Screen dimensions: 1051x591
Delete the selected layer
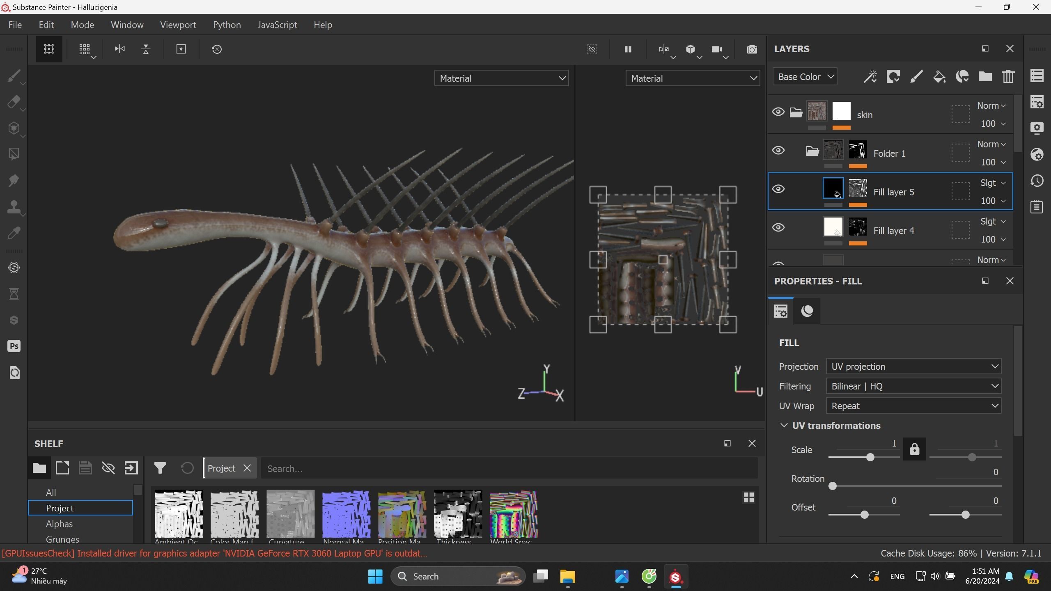click(1008, 77)
